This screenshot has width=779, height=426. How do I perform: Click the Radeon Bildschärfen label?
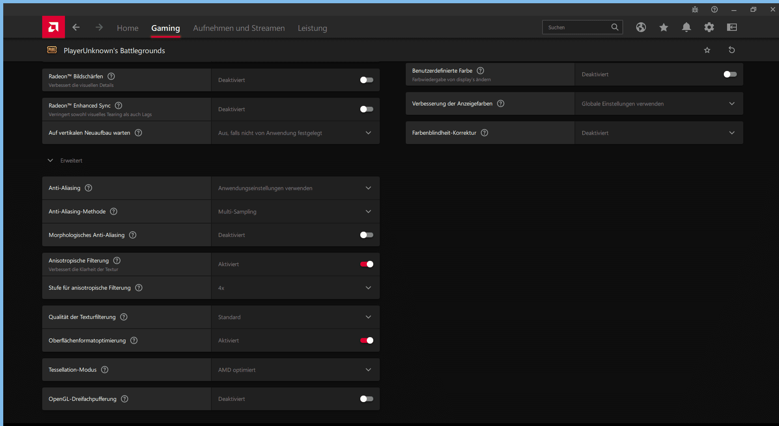click(76, 76)
